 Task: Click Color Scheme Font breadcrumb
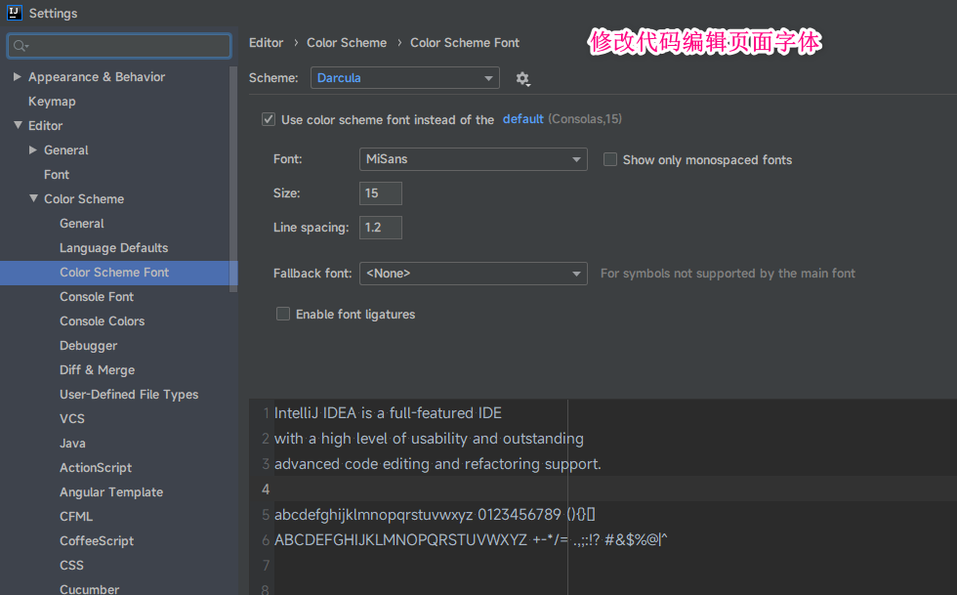tap(465, 43)
